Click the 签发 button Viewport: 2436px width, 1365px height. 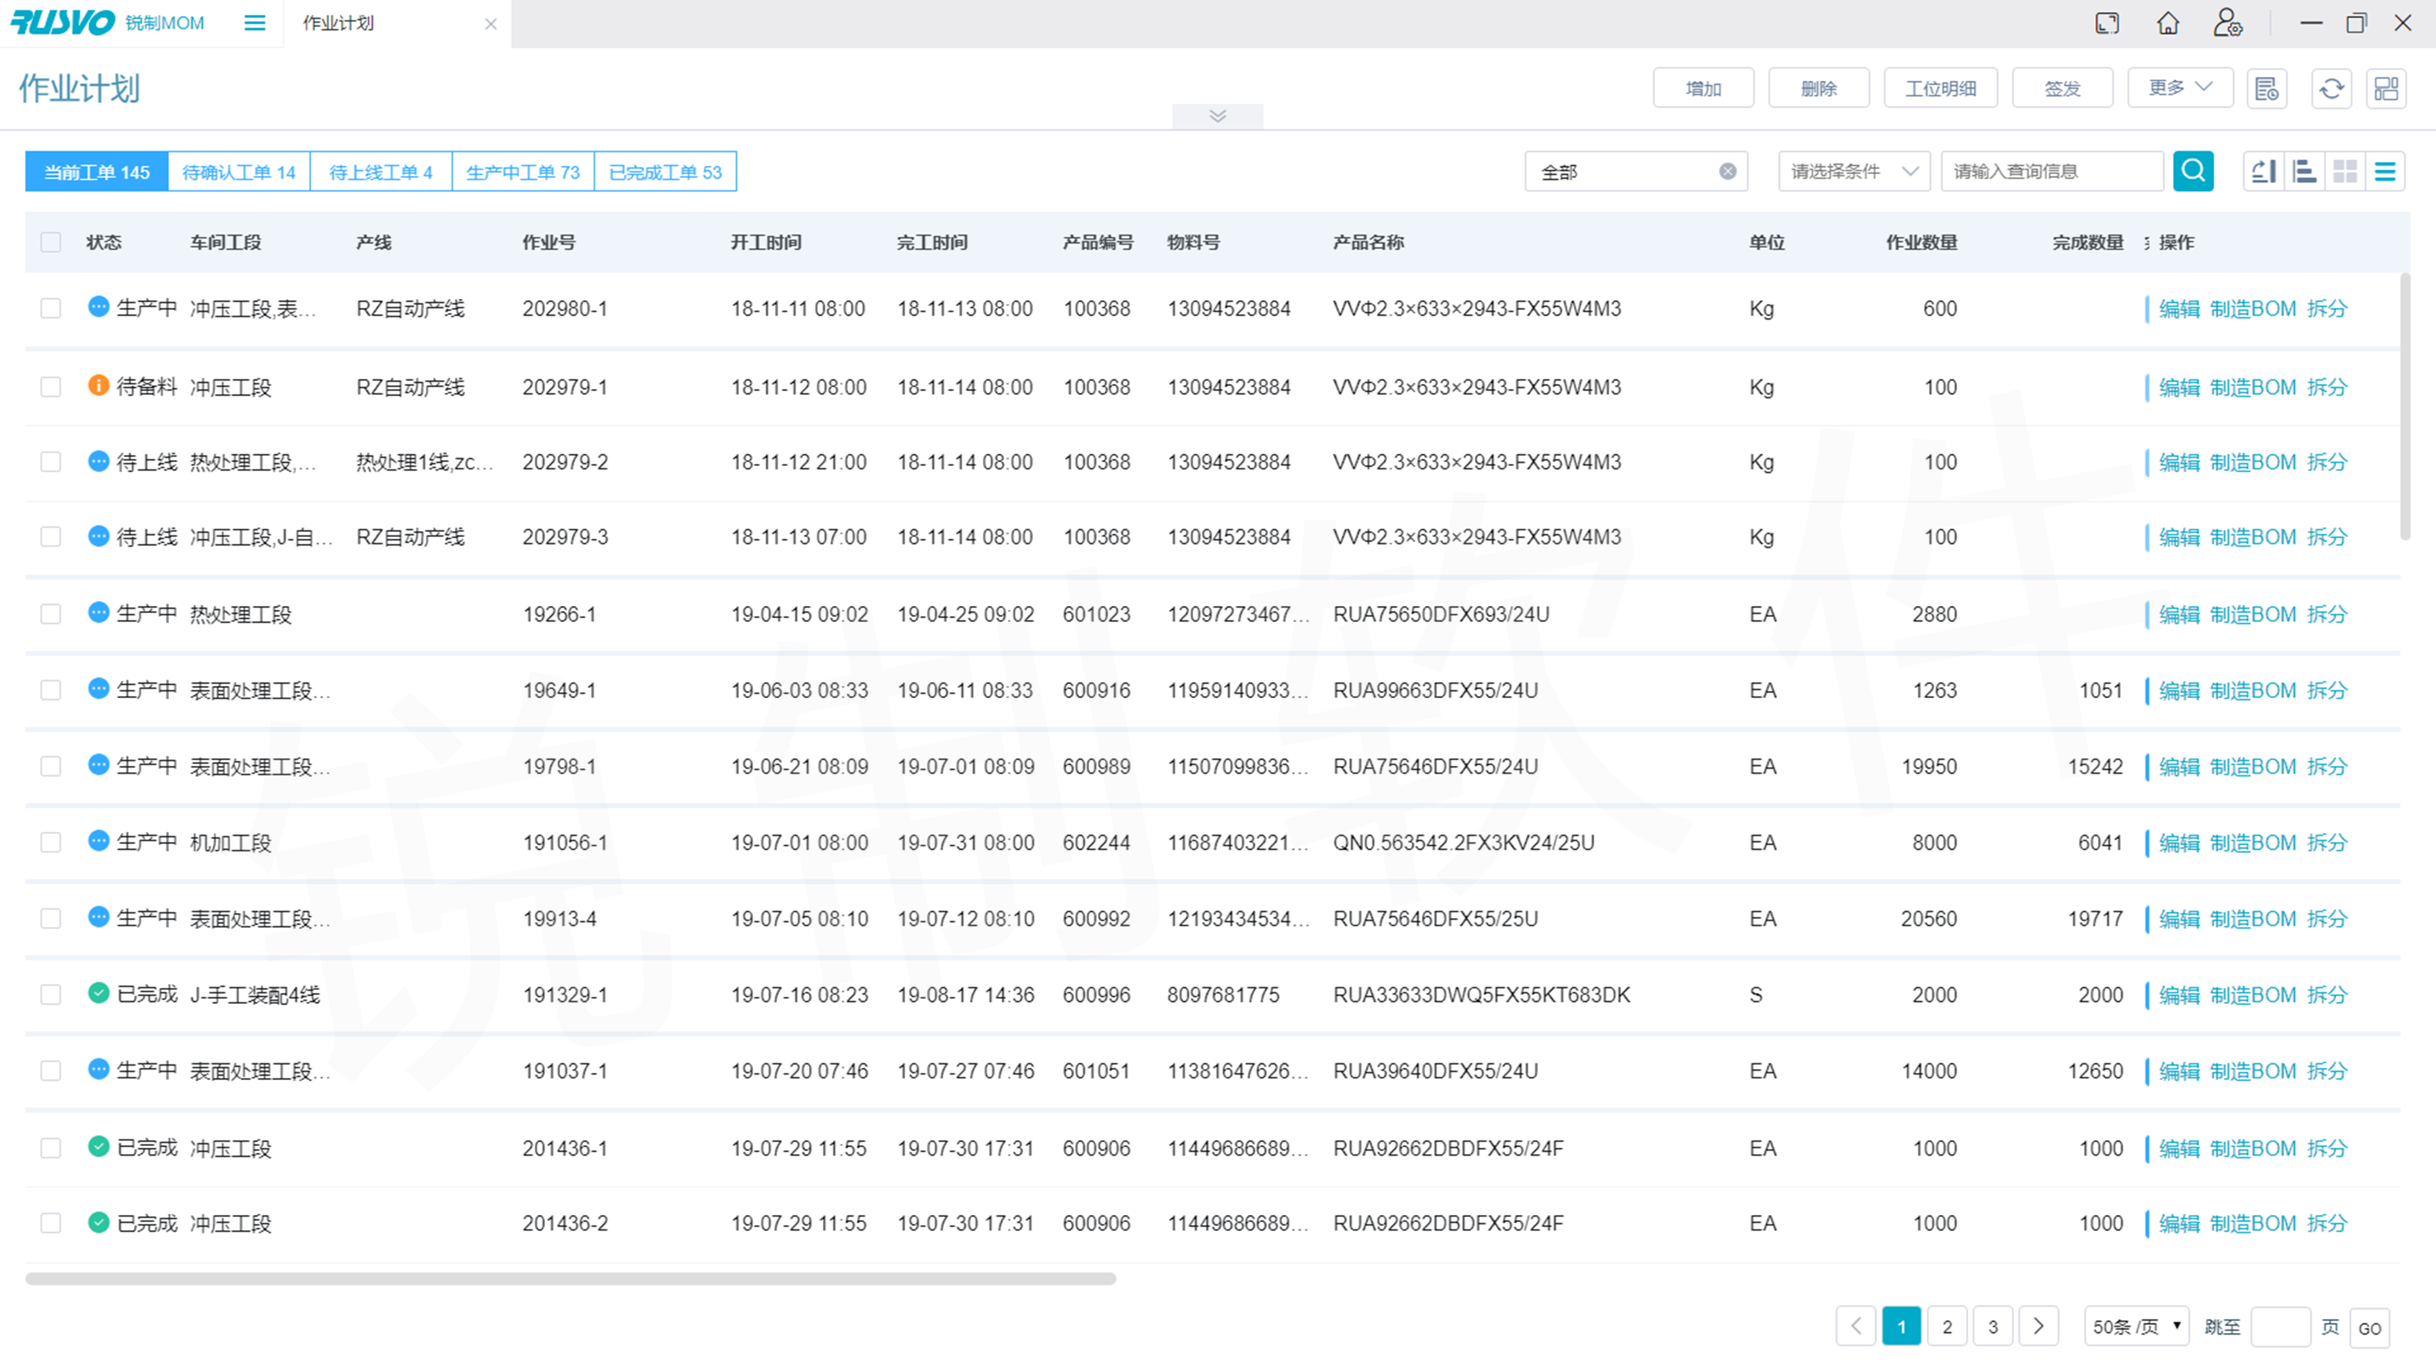coord(2063,88)
